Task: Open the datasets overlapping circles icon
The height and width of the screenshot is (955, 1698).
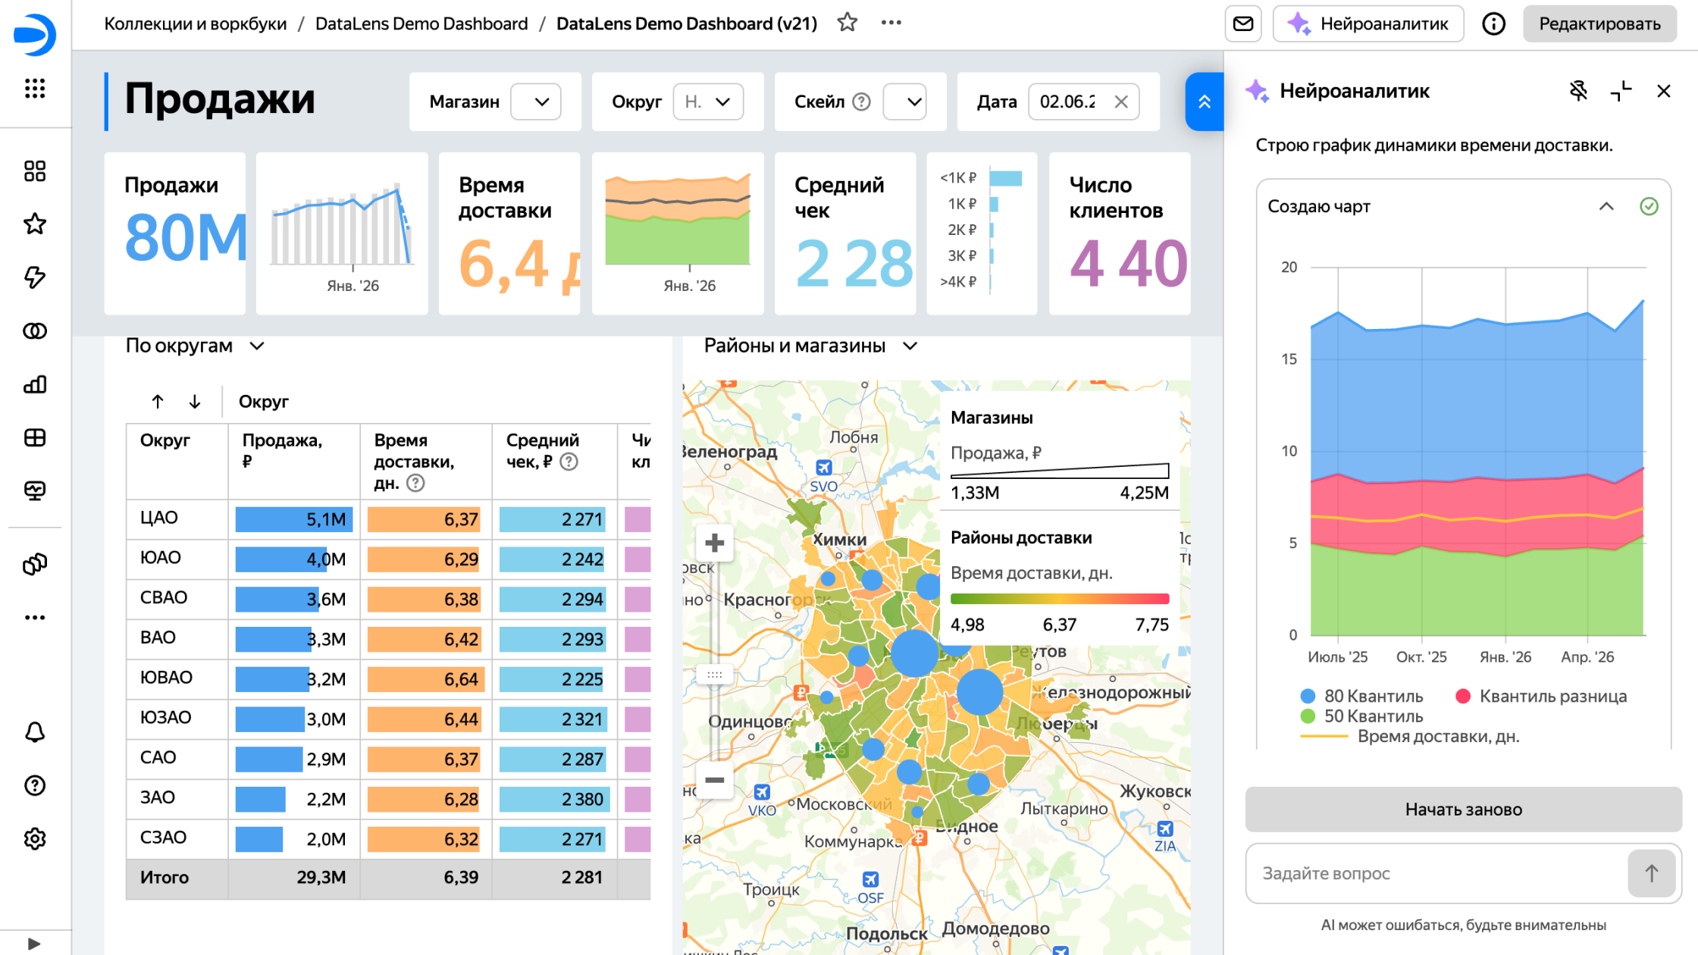Action: pos(35,331)
